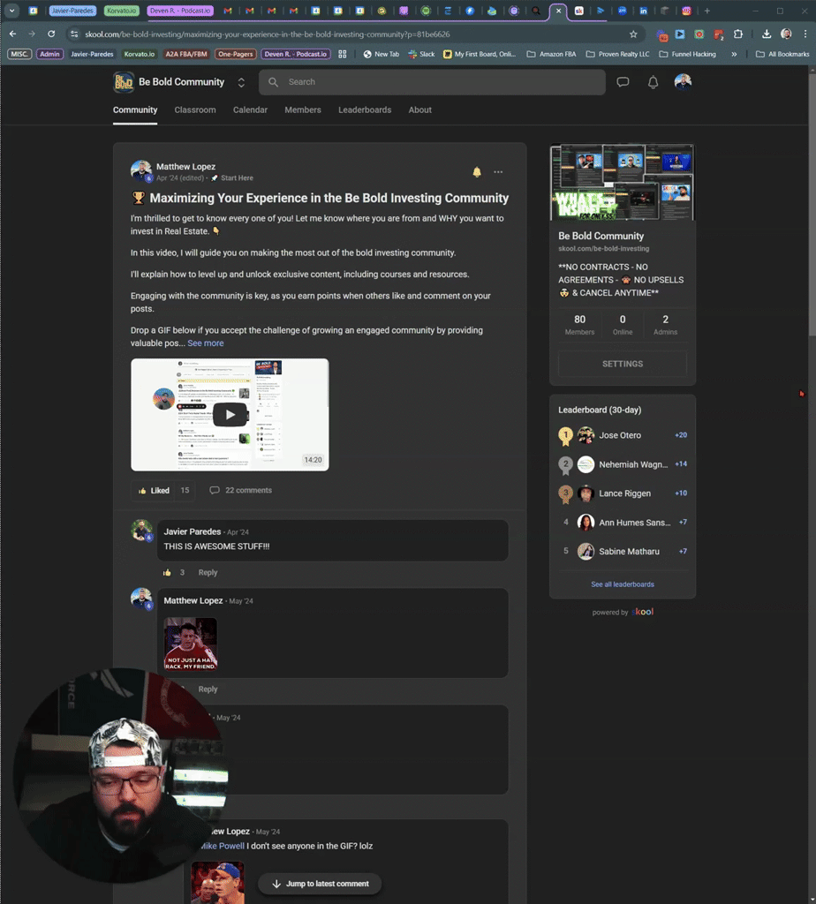Expand the Be Bold Community switcher chevron
Image resolution: width=816 pixels, height=904 pixels.
pyautogui.click(x=240, y=81)
